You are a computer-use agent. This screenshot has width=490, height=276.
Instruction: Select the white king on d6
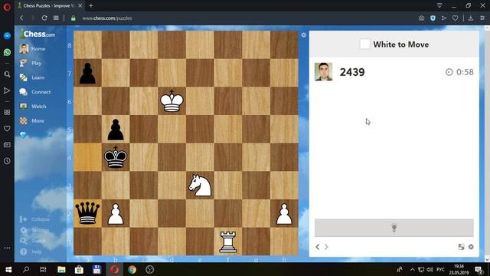coord(171,100)
